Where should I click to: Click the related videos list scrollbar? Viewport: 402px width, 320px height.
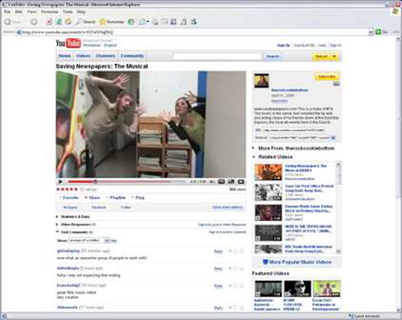(338, 208)
